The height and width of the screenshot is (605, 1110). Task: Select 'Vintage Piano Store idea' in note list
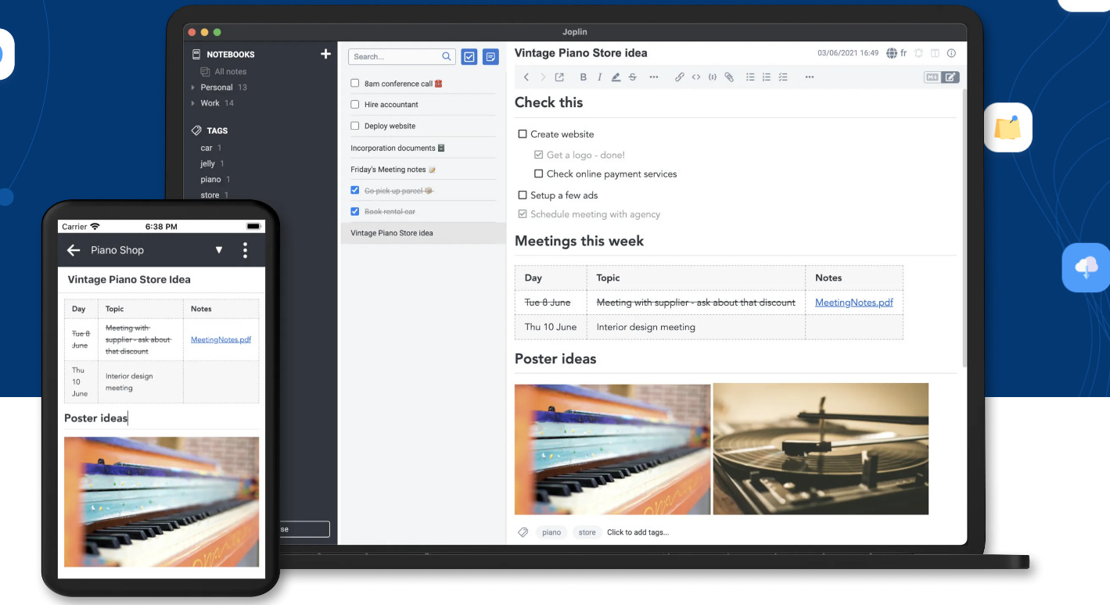tap(422, 233)
